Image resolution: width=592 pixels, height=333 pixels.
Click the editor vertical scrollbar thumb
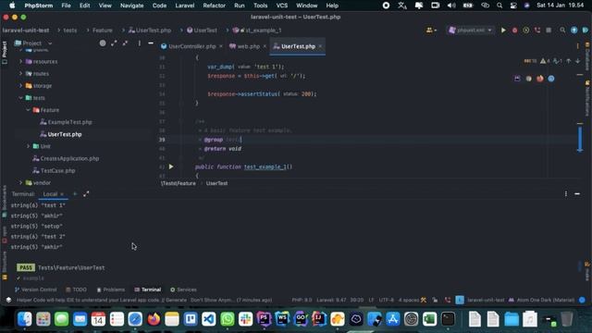click(x=580, y=139)
